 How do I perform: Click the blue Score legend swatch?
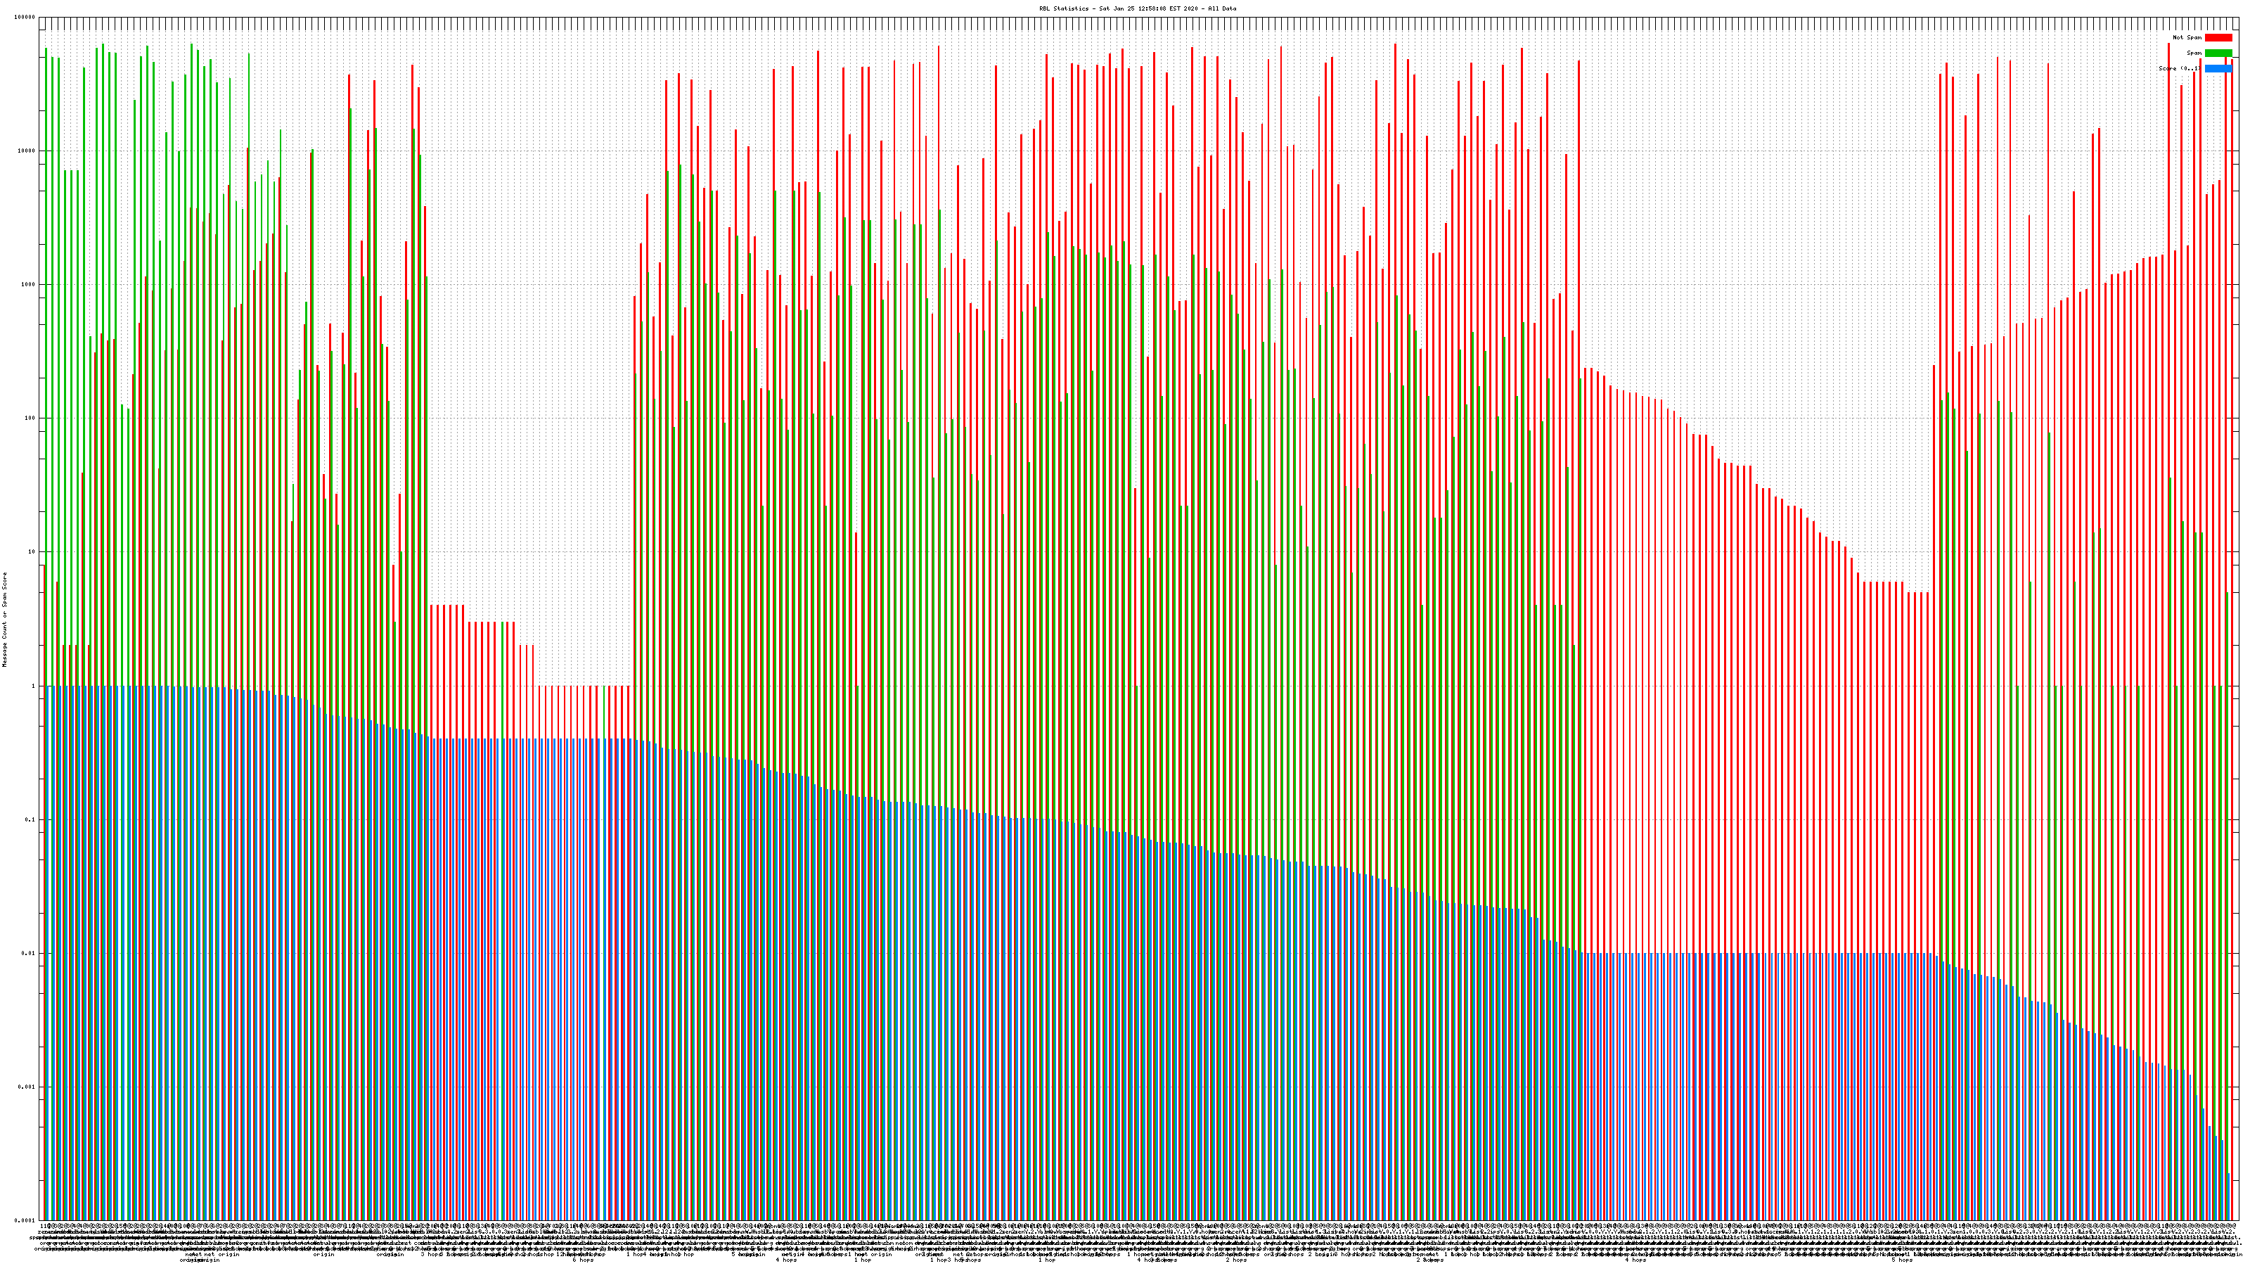click(2218, 68)
